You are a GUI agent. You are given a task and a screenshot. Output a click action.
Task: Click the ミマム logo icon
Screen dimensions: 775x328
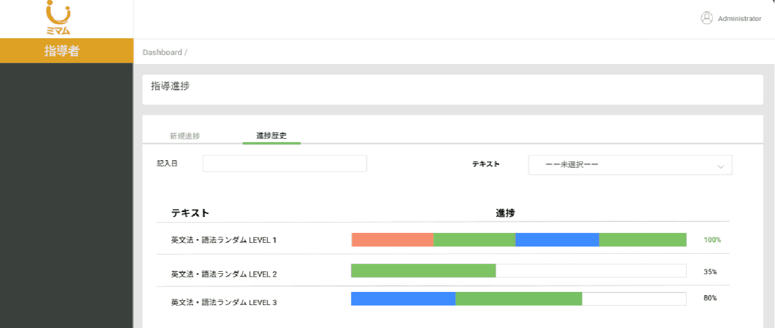pos(58,17)
